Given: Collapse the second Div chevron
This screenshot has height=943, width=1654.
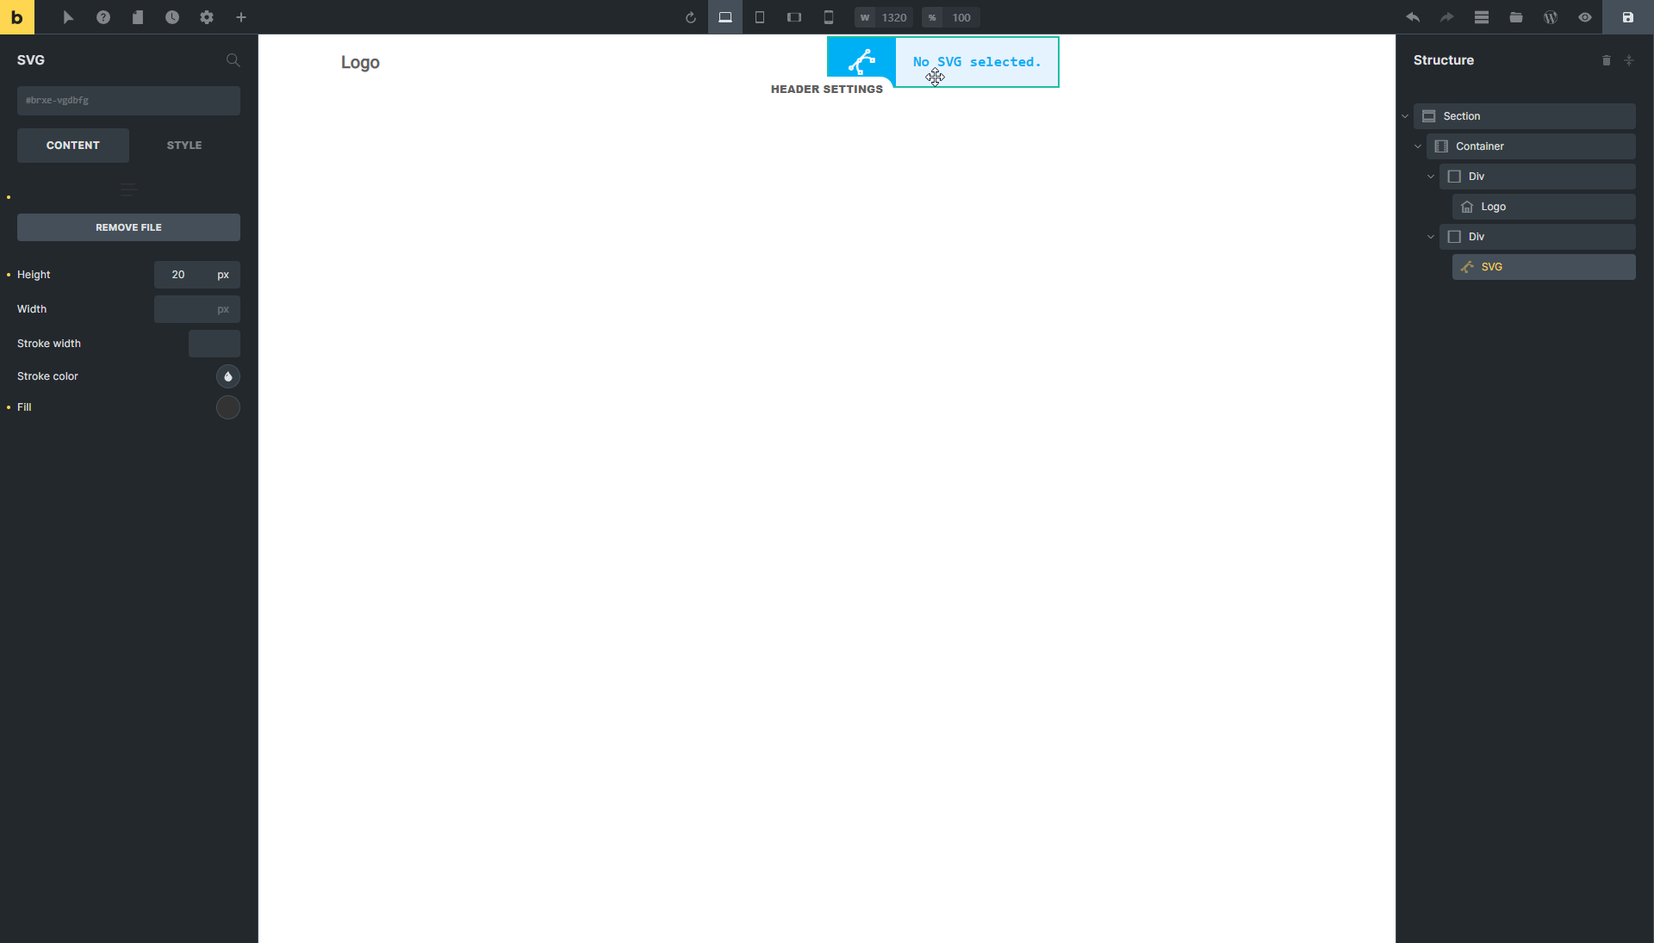Looking at the screenshot, I should click(x=1431, y=237).
